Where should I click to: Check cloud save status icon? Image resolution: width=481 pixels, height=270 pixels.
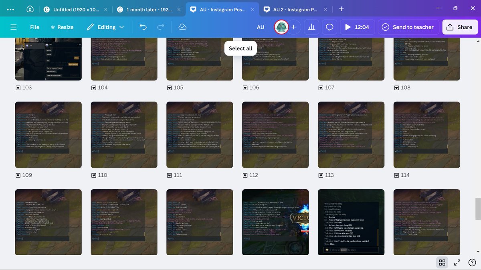pos(182,27)
